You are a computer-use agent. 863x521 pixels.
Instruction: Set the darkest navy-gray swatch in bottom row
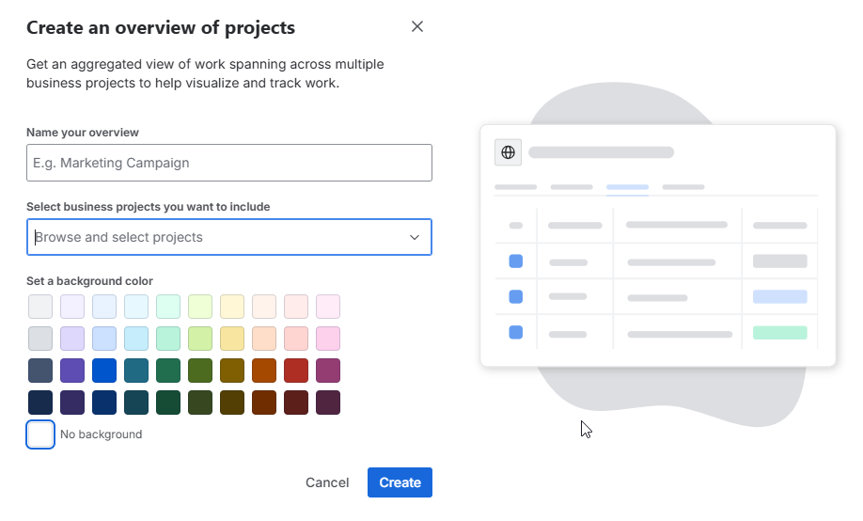click(x=40, y=403)
